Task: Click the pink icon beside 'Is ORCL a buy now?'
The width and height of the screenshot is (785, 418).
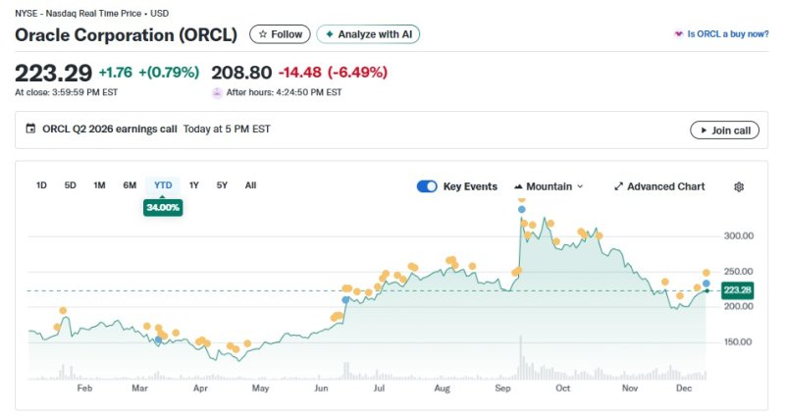Action: [x=677, y=34]
